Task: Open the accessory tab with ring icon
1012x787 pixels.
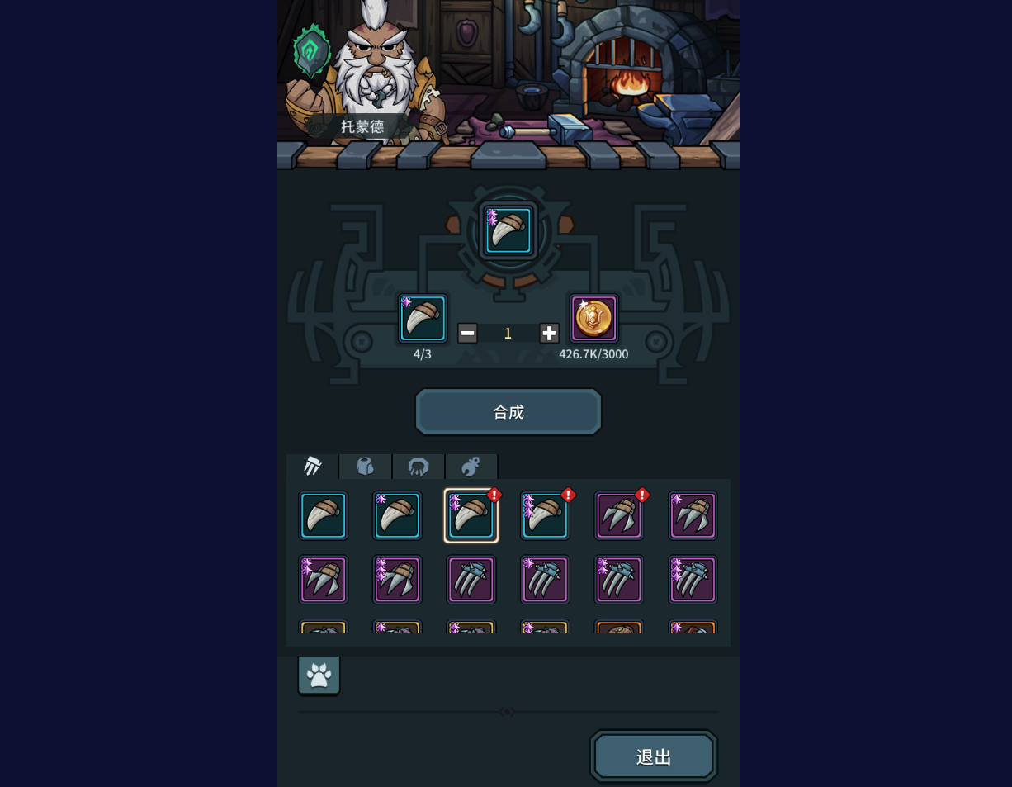Action: point(471,467)
